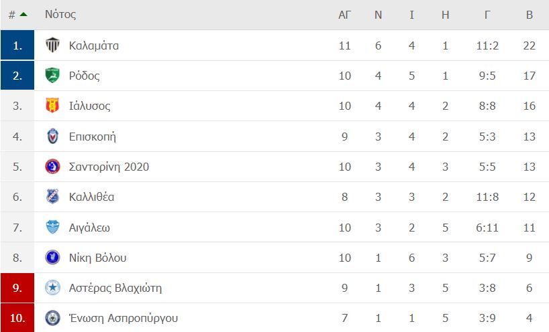Image resolution: width=549 pixels, height=332 pixels.
Task: Click the Αστέρας Βλαχιώτη star logo
Action: [52, 288]
